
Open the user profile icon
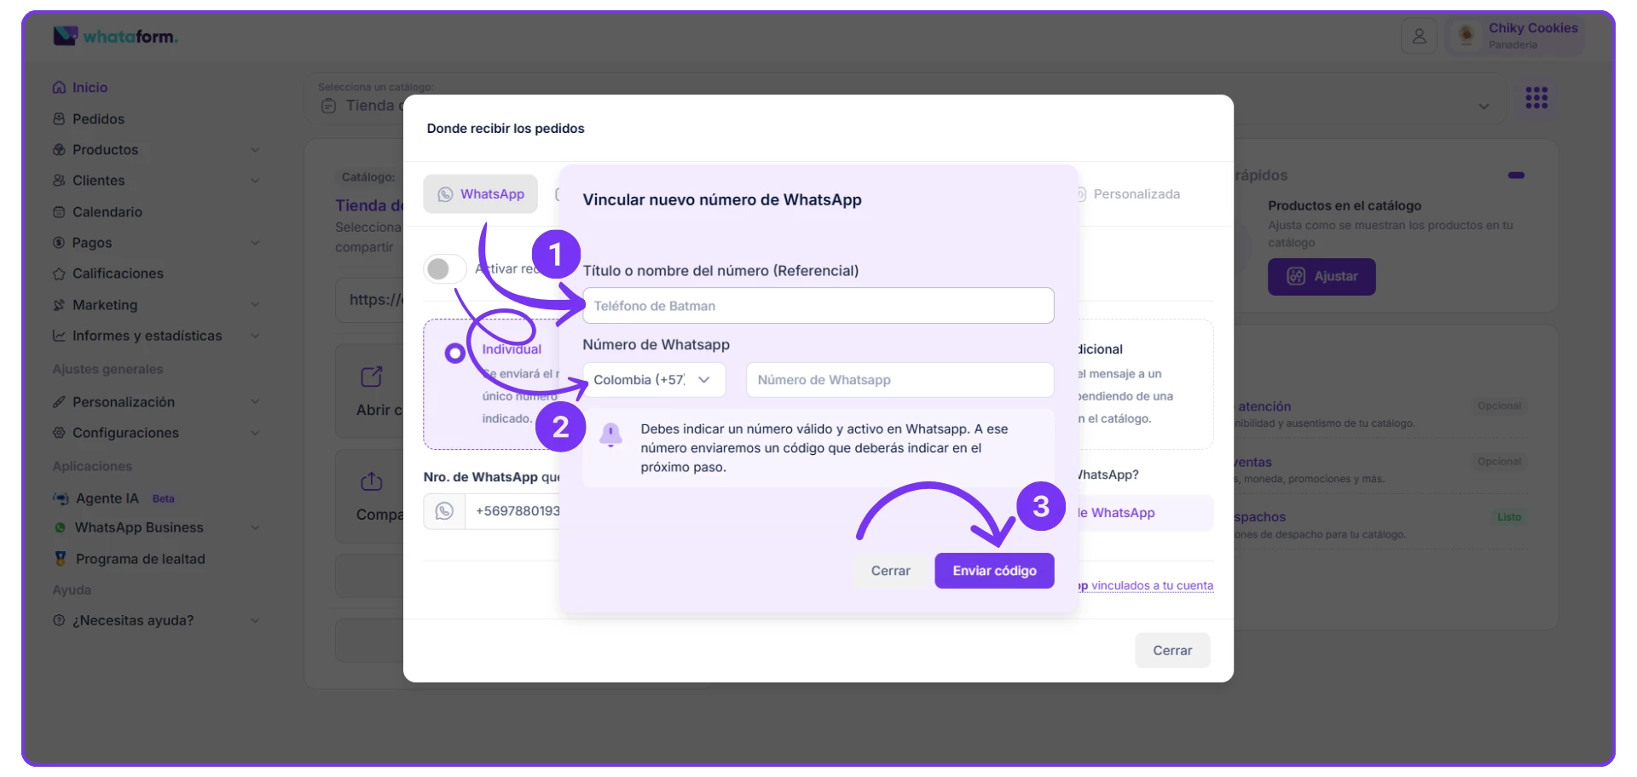1419,37
